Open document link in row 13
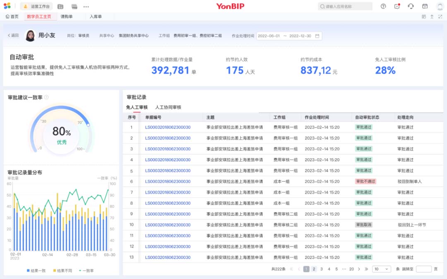447x279 pixels. click(x=168, y=258)
